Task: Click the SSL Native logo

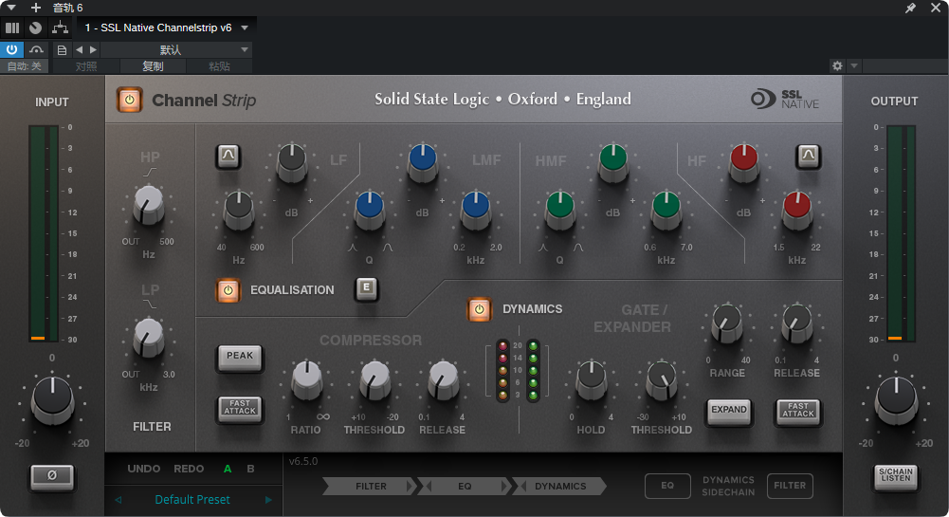Action: [785, 100]
